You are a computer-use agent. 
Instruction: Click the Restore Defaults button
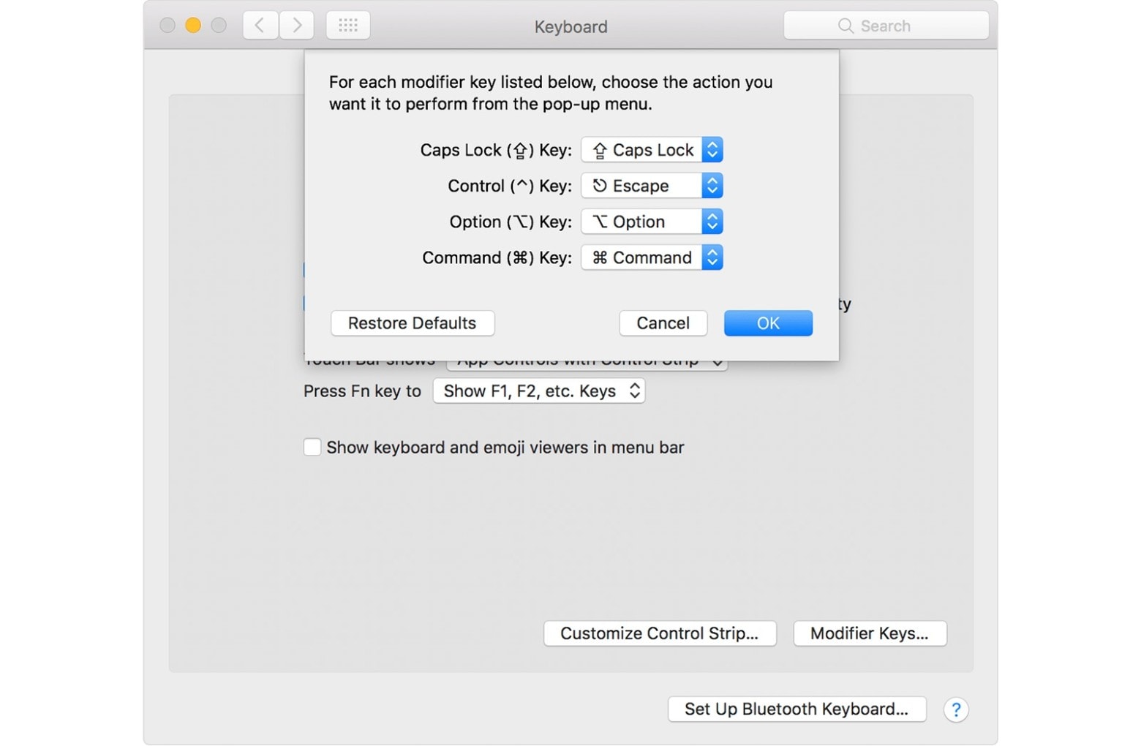tap(412, 323)
